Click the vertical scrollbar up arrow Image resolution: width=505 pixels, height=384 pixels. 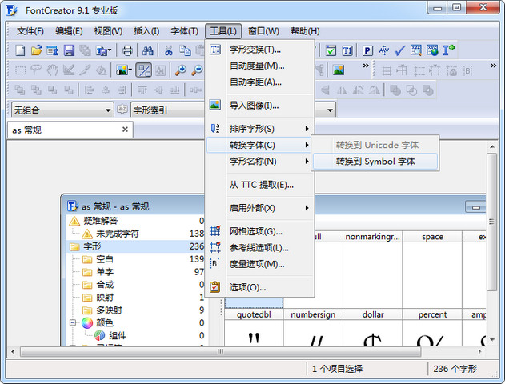[x=492, y=146]
